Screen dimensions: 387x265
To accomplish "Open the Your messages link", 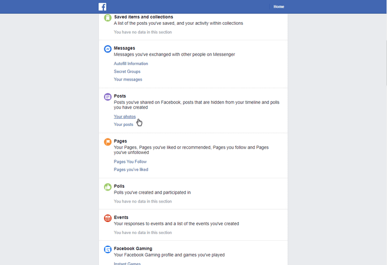I will (x=128, y=79).
